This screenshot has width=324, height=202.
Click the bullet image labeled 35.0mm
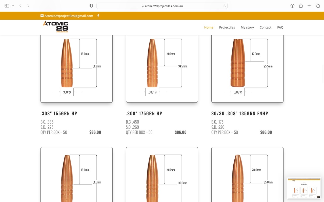tap(247, 174)
